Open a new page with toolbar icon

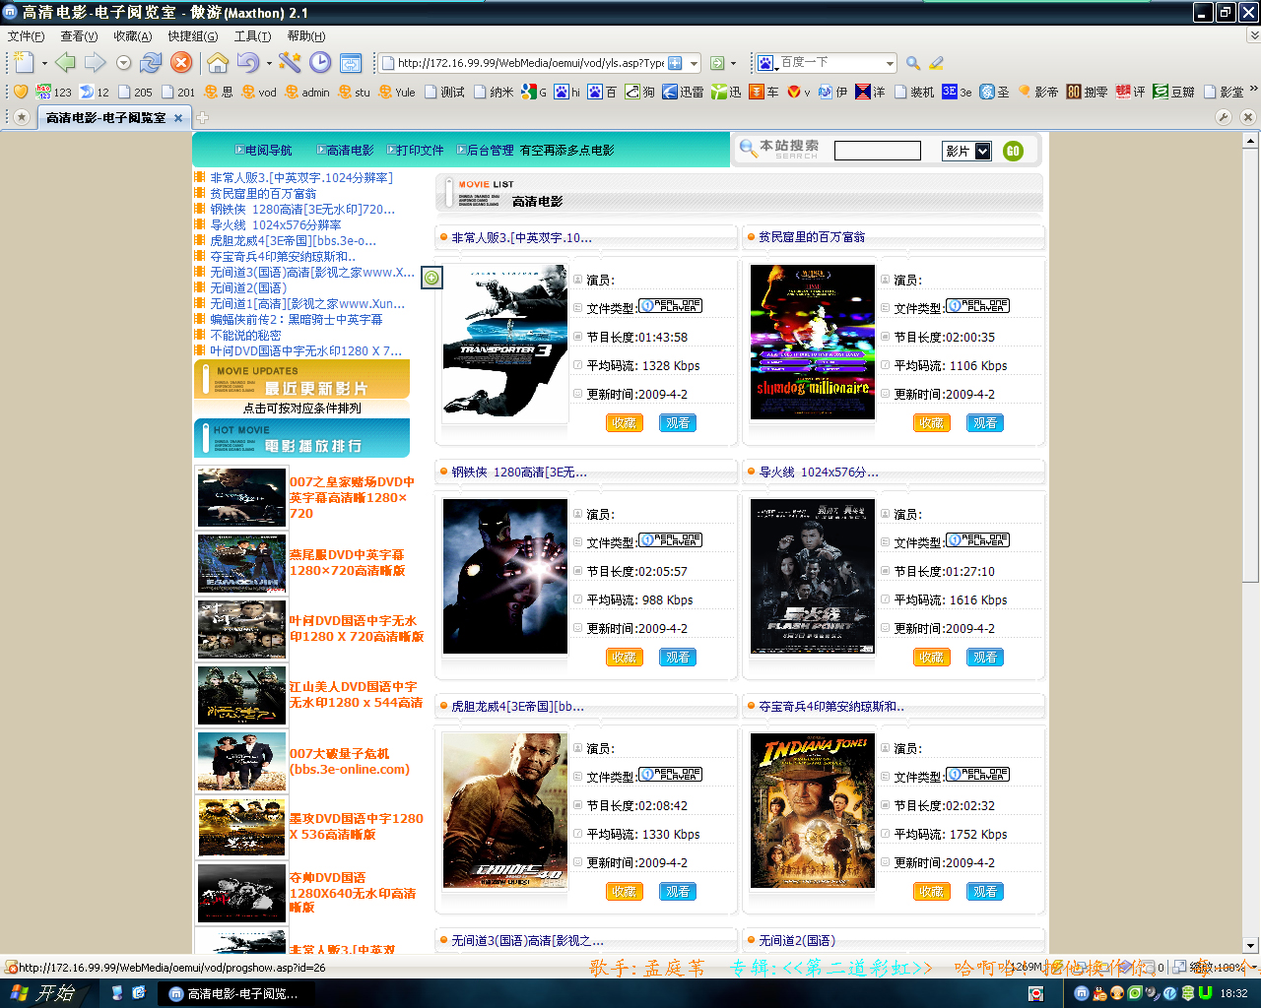coord(24,63)
